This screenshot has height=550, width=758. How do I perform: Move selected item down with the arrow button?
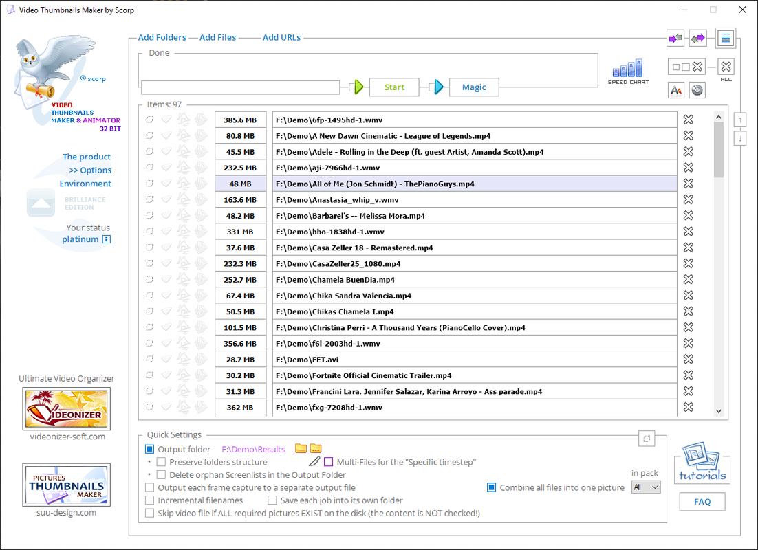click(x=739, y=139)
